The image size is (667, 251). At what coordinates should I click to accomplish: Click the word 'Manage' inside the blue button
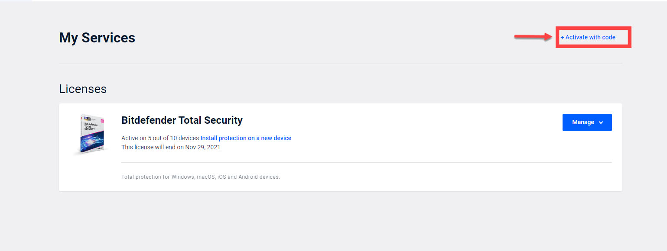(583, 122)
